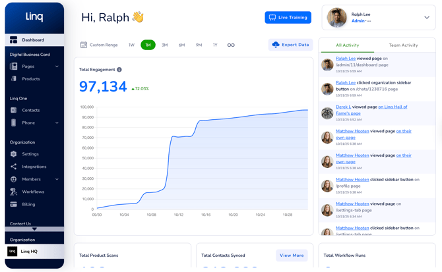Click the Products icon in sidebar
Screen dimensions: 442x272
pyautogui.click(x=14, y=79)
